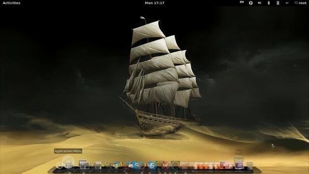Open the root user menu
Screen dimensions: 309x174
pos(300,3)
